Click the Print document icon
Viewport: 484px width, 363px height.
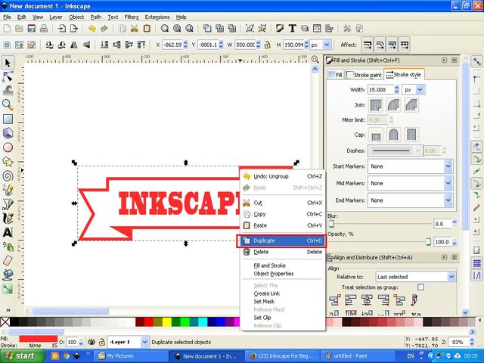pos(44,29)
